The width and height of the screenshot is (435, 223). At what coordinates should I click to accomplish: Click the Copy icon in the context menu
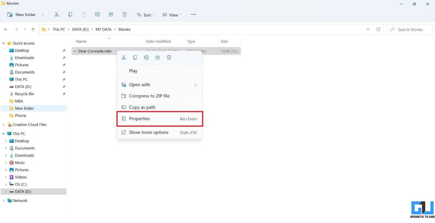135,58
